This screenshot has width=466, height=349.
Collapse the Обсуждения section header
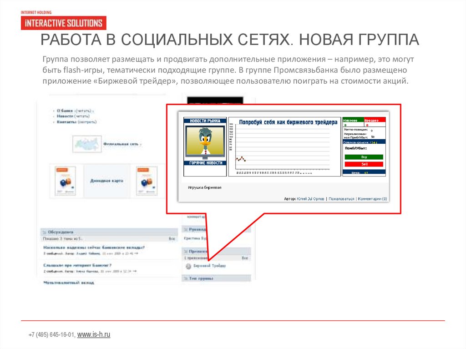[109, 232]
